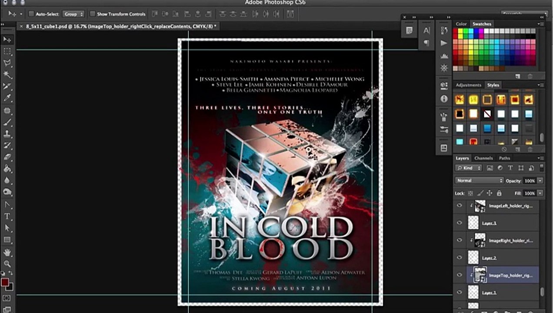Switch to the Channels tab
The width and height of the screenshot is (553, 313).
483,158
